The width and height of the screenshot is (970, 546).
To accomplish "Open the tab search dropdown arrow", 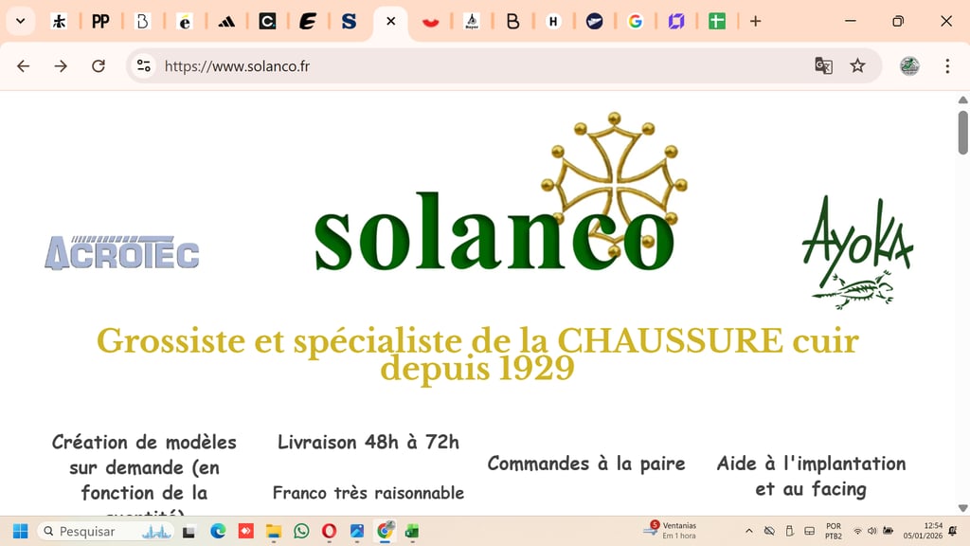I will click(21, 21).
